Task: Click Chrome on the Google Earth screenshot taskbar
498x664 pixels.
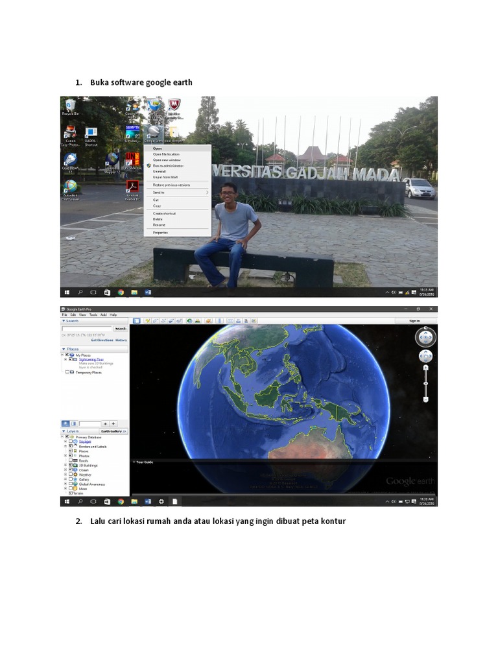Action: (x=121, y=501)
